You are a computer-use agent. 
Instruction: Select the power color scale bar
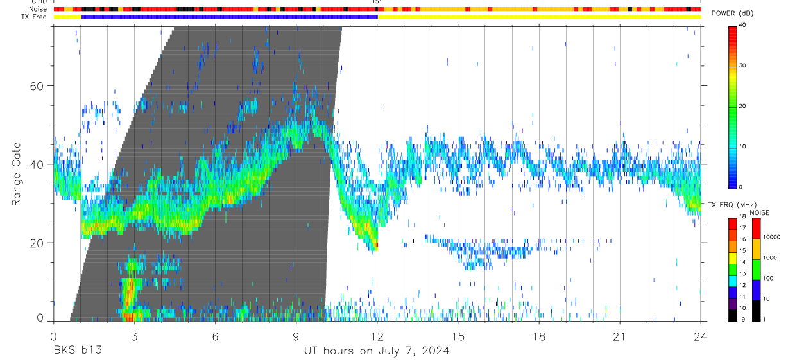tap(733, 107)
